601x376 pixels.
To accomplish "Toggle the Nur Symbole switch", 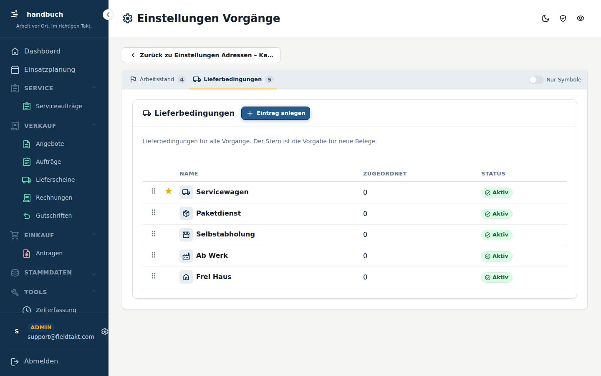I will point(536,80).
